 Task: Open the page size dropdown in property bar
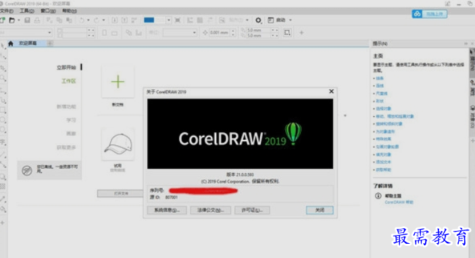coord(49,32)
